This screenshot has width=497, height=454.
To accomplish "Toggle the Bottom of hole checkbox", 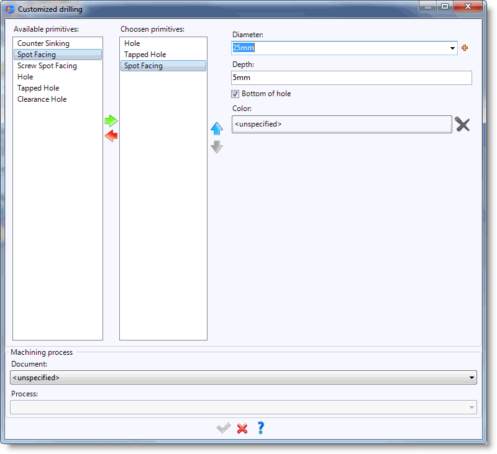I will (x=235, y=94).
